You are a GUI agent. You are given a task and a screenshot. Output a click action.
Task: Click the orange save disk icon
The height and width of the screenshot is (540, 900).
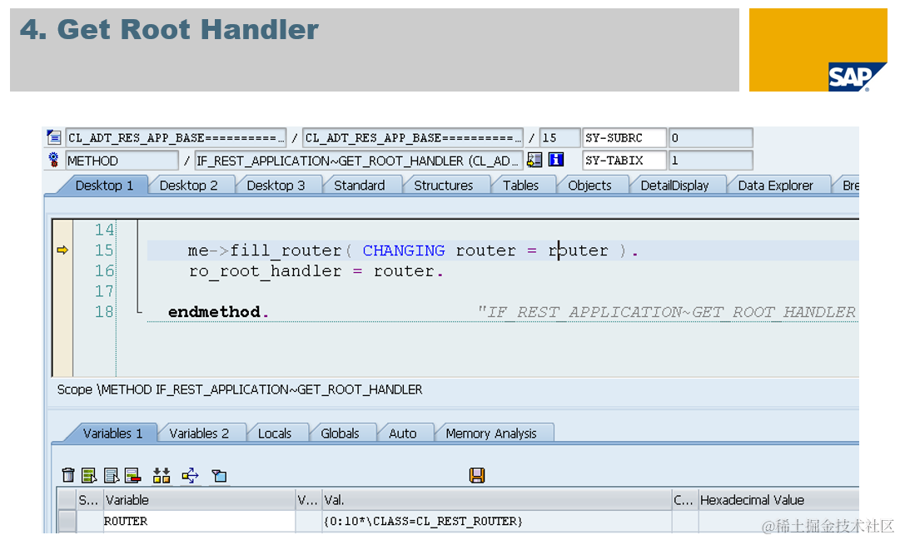pos(477,475)
